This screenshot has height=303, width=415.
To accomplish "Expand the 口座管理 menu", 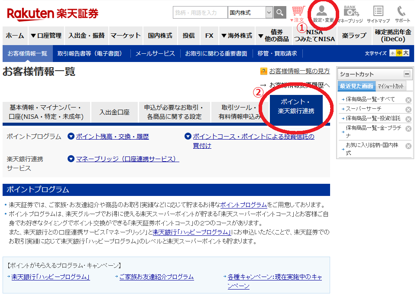I will pyautogui.click(x=46, y=36).
